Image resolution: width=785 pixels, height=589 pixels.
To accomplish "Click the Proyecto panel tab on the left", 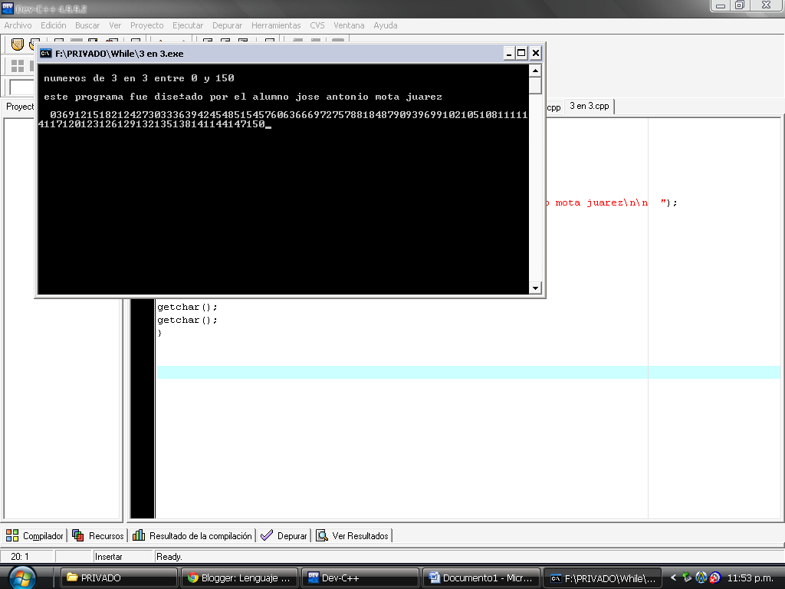I will point(18,107).
